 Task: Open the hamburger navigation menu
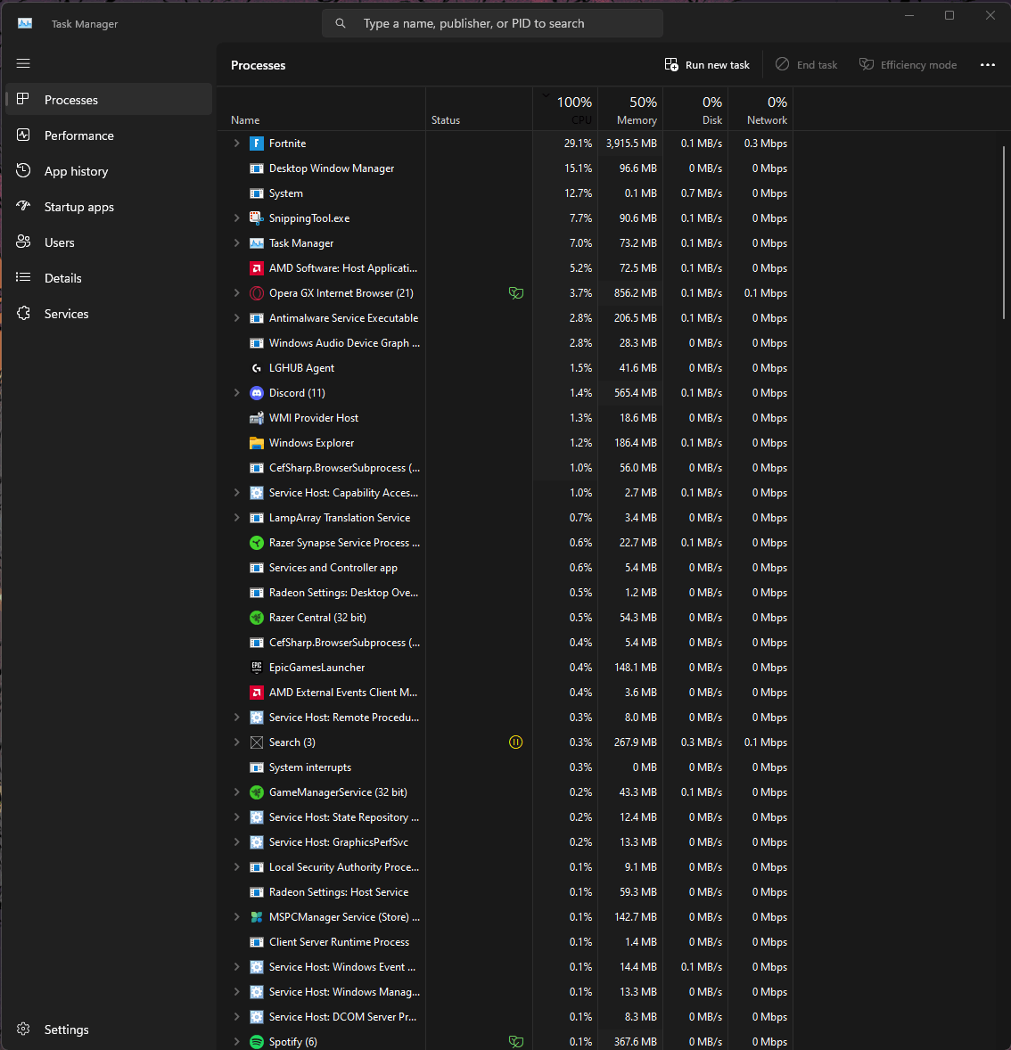(x=23, y=63)
